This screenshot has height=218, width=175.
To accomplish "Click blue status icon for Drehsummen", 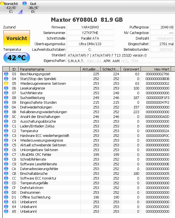I will (x=6, y=192).
